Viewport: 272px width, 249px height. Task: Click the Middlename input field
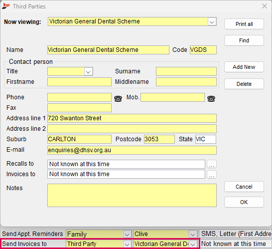point(186,82)
